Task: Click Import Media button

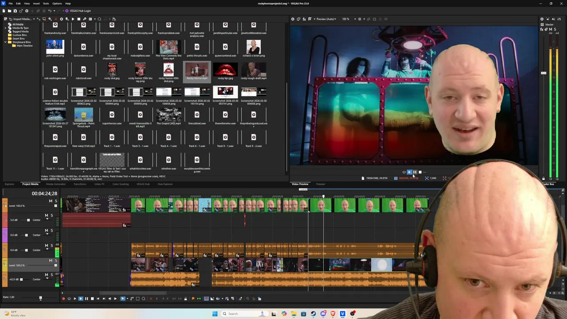Action: click(19, 19)
